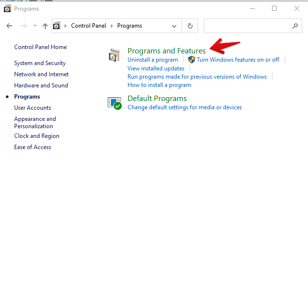Click the Control Panel icon in address bar

coord(56,25)
